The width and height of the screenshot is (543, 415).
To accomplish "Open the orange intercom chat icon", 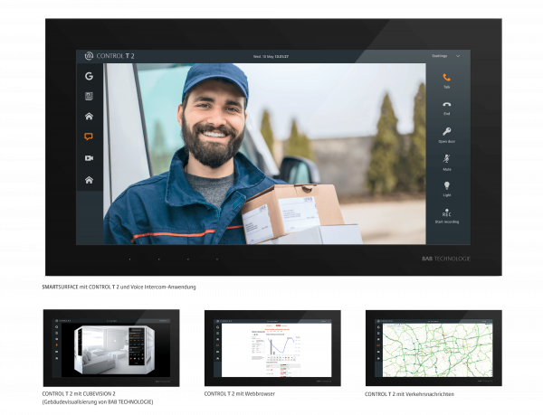I will click(89, 137).
